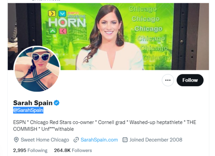Click the yellow arrow icon in the banner

click(52, 14)
